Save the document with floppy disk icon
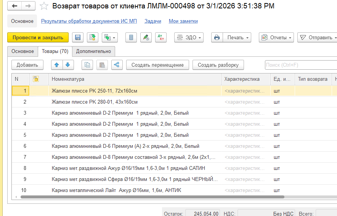Screen dimensions: 337x216 pyautogui.click(x=78, y=38)
